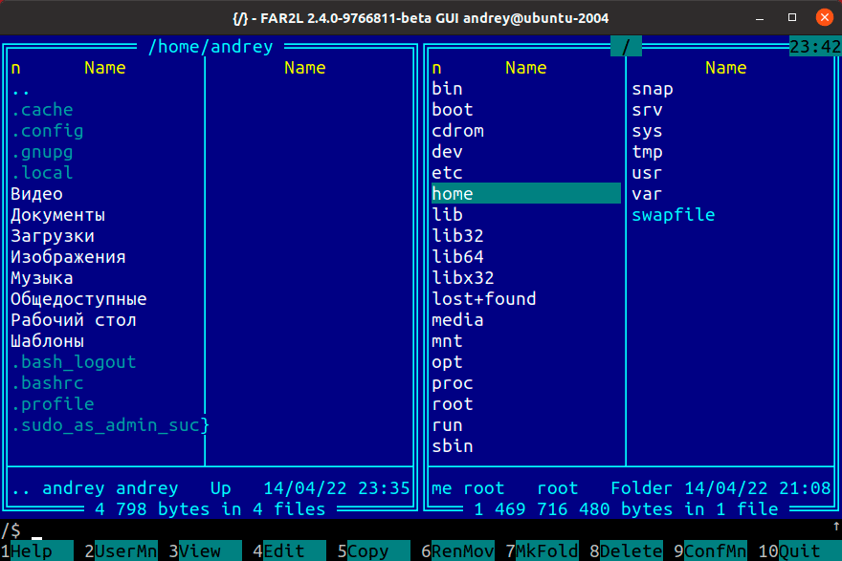The width and height of the screenshot is (842, 561).
Task: Select the swapfile entry
Action: tap(673, 215)
